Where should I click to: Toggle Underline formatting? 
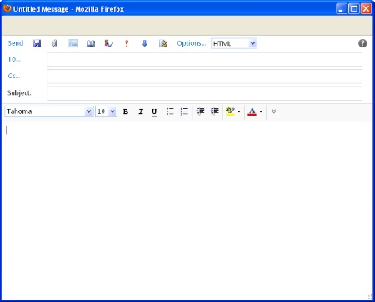(154, 111)
